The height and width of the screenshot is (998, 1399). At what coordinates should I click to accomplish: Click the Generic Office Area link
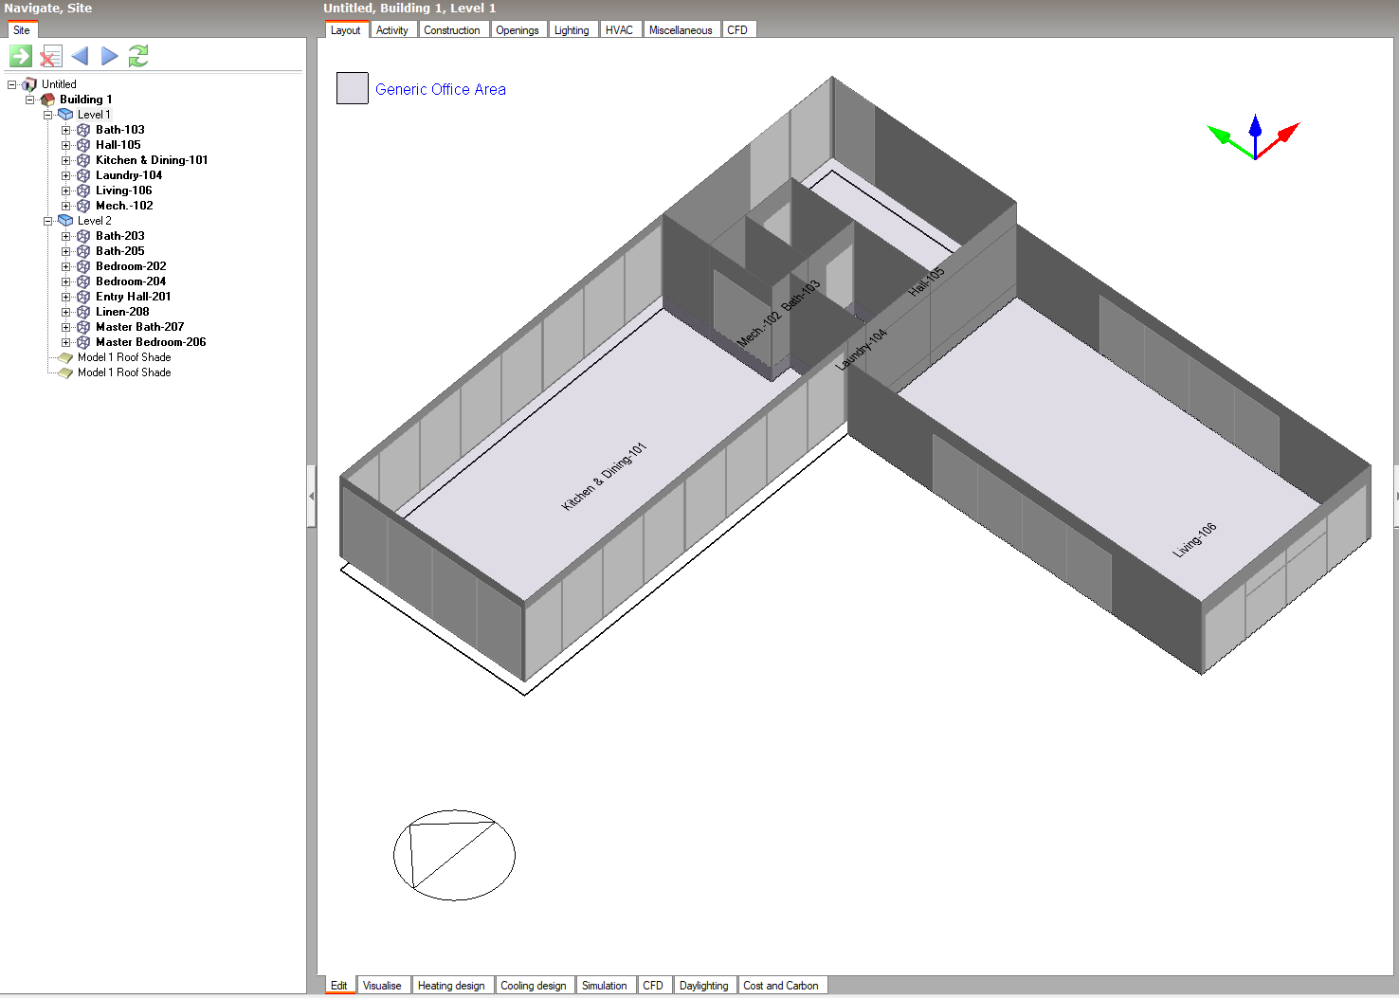440,89
